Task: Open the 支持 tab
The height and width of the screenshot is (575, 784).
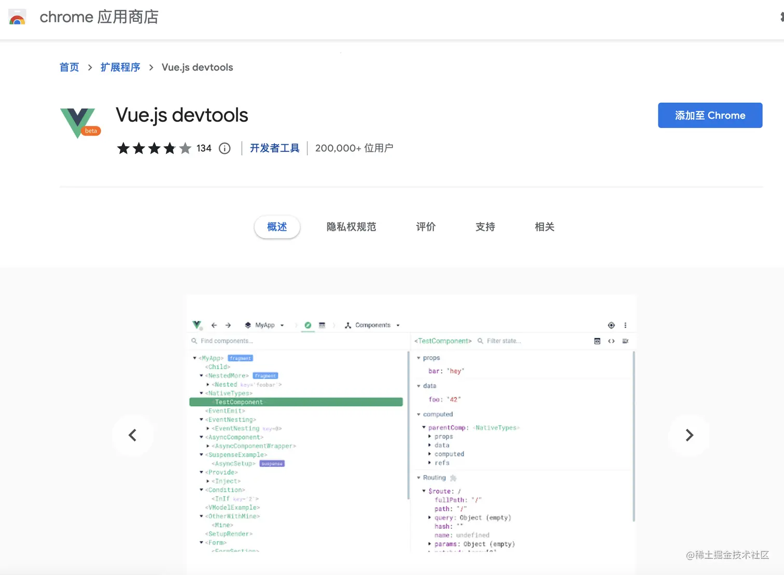Action: 485,227
